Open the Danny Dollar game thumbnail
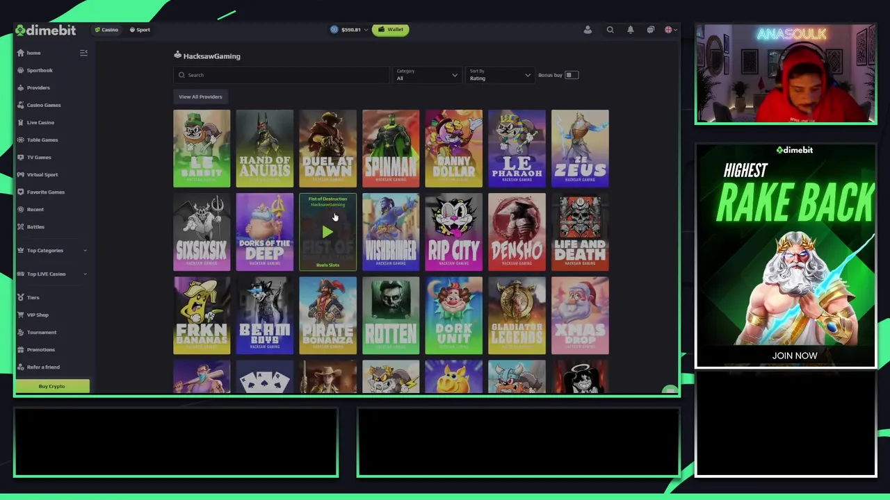 tap(453, 149)
